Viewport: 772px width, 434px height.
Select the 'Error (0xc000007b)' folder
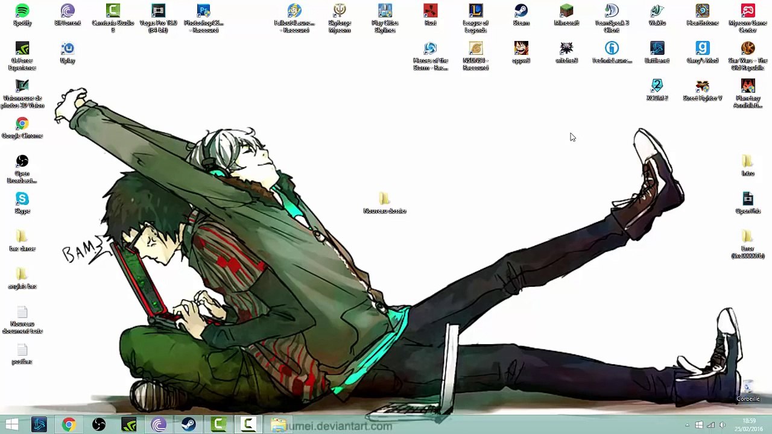[748, 244]
